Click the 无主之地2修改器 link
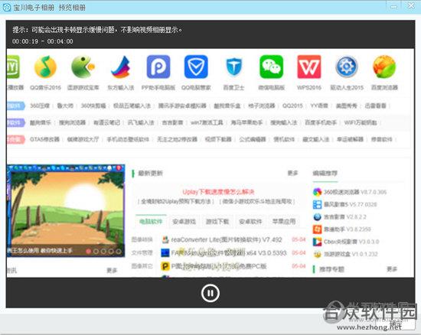Image resolution: width=421 pixels, height=335 pixels. (177, 139)
